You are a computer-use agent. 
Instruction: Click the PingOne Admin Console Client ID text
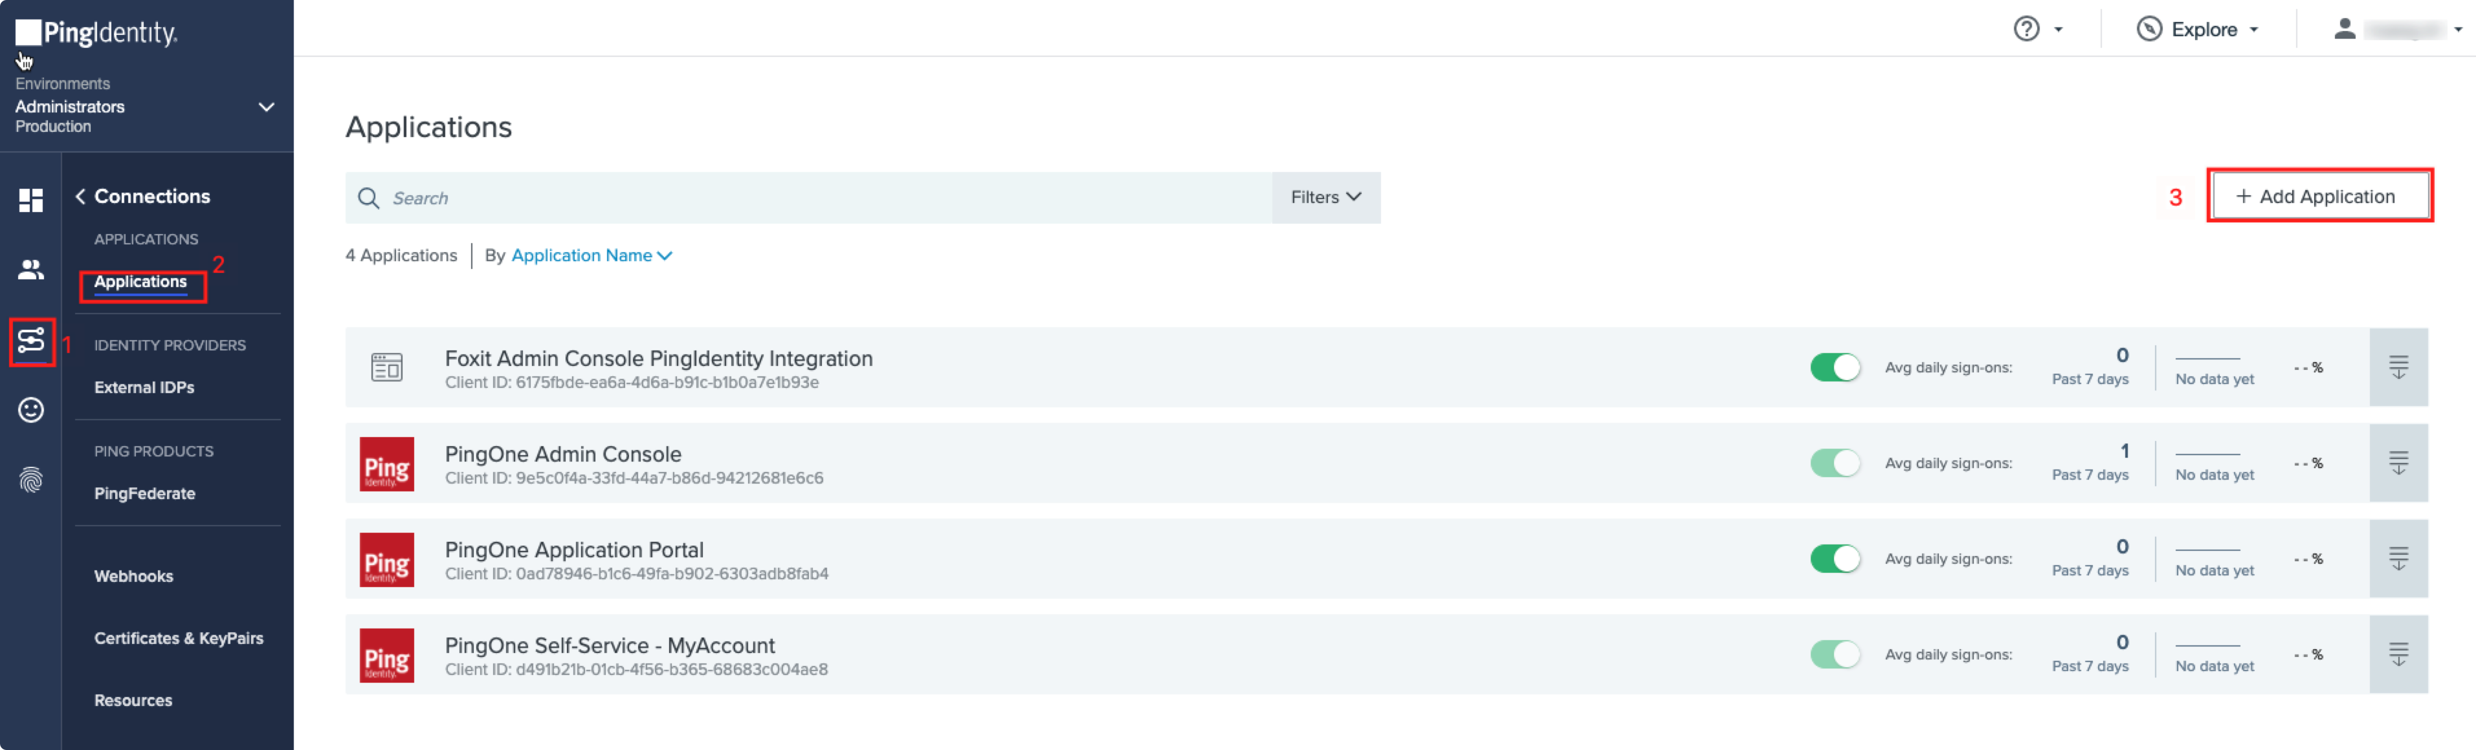[634, 478]
